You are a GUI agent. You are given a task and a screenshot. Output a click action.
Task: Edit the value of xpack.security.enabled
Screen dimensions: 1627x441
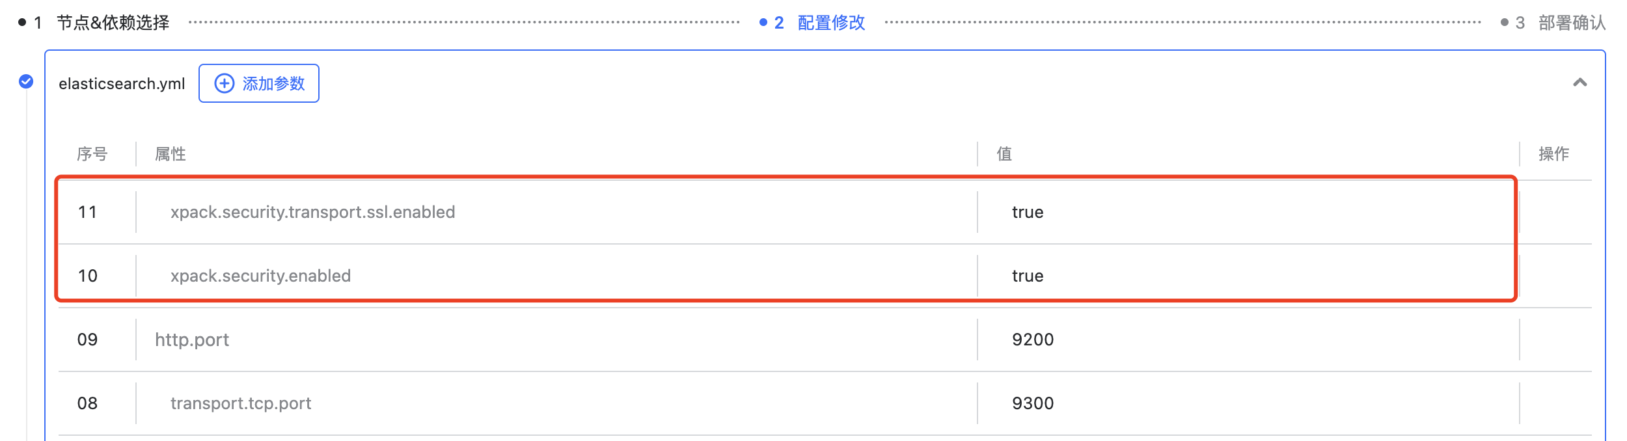[1248, 276]
